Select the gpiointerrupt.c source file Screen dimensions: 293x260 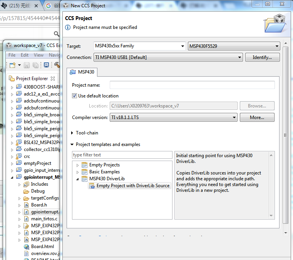tap(45, 212)
